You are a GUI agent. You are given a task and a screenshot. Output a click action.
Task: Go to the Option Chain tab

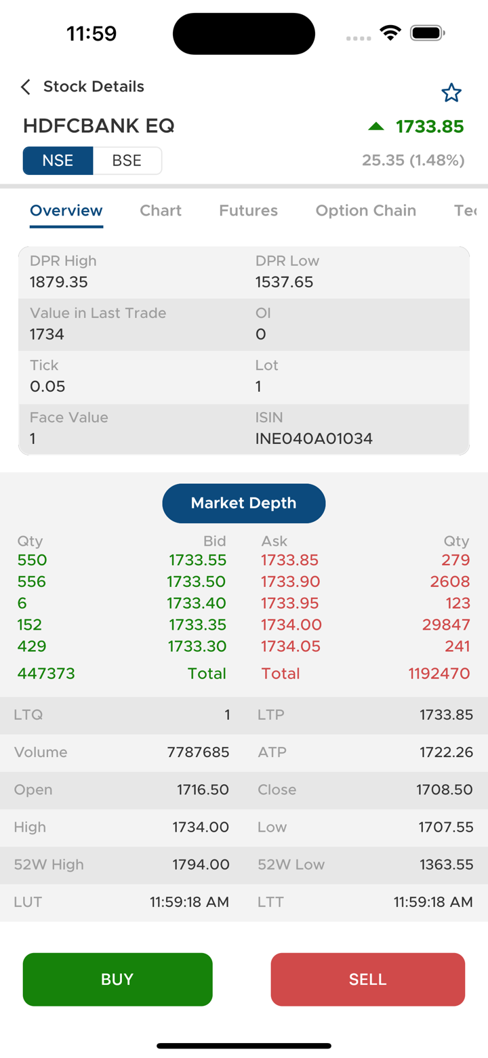tap(366, 211)
